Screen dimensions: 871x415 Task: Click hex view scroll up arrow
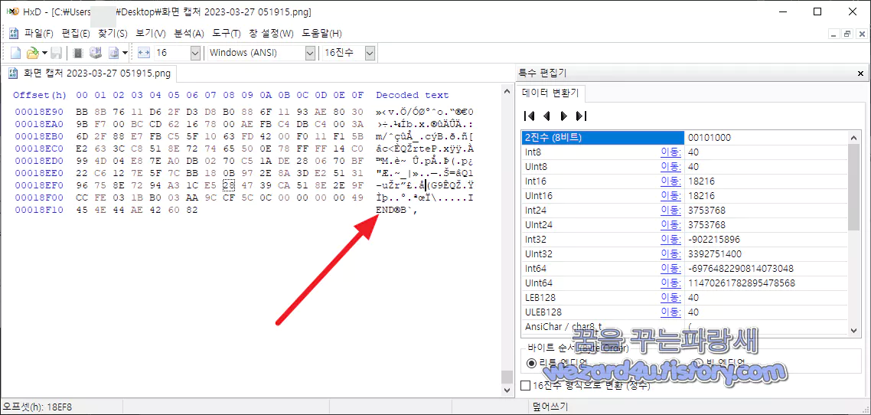(x=507, y=90)
